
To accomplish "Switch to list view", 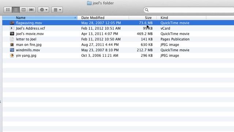I will [x=16, y=10].
